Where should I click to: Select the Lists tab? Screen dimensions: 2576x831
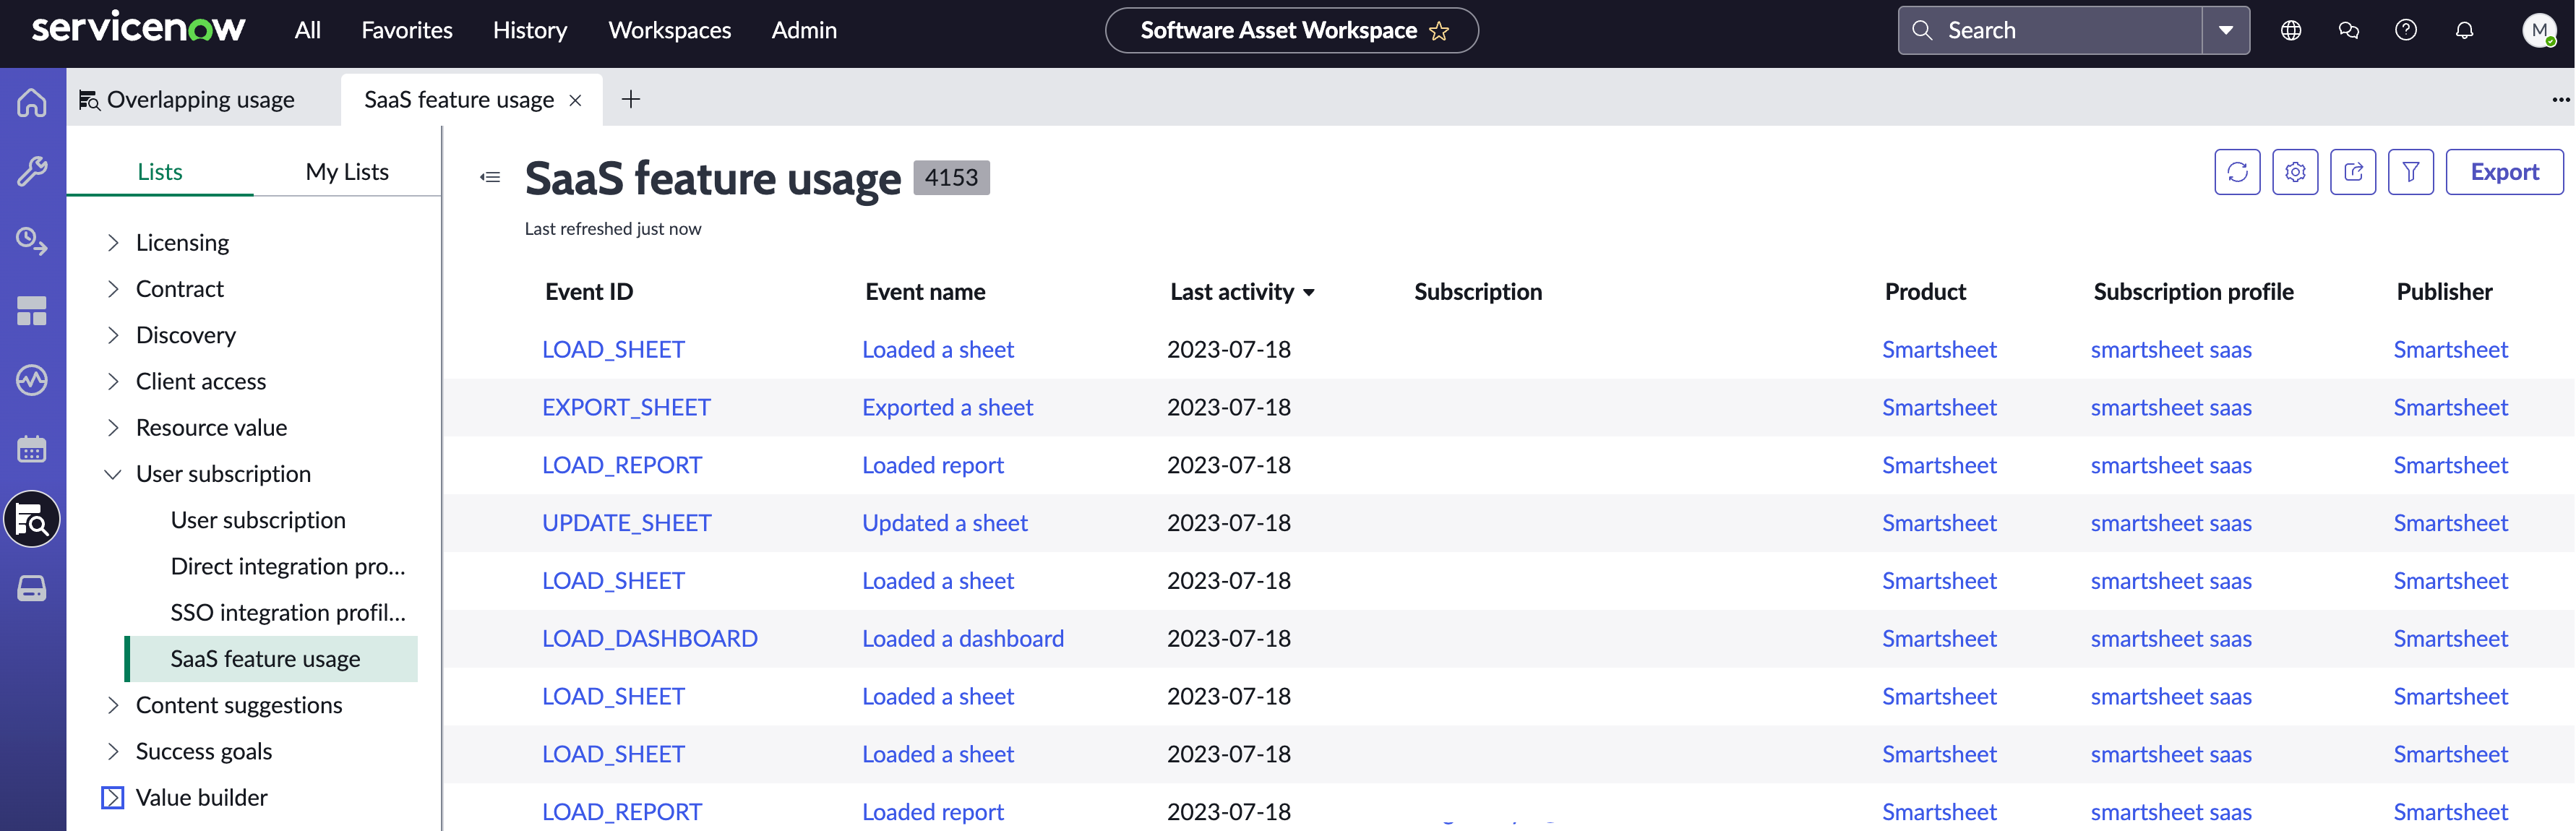(160, 172)
